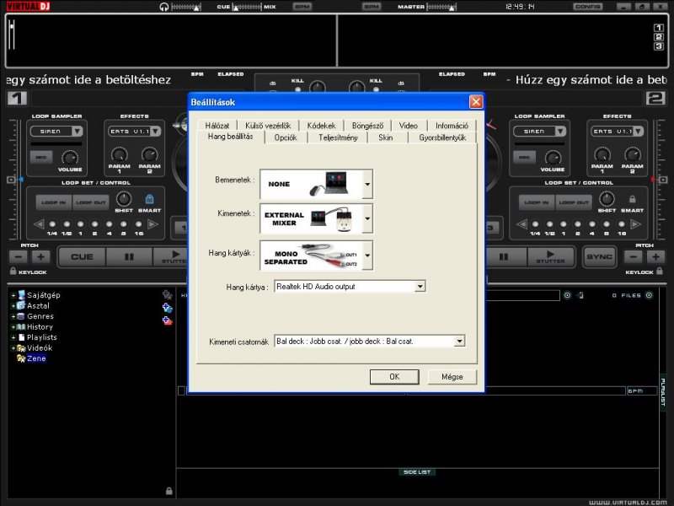Image resolution: width=674 pixels, height=506 pixels.
Task: Open left deck effects dropdown
Action: click(155, 132)
